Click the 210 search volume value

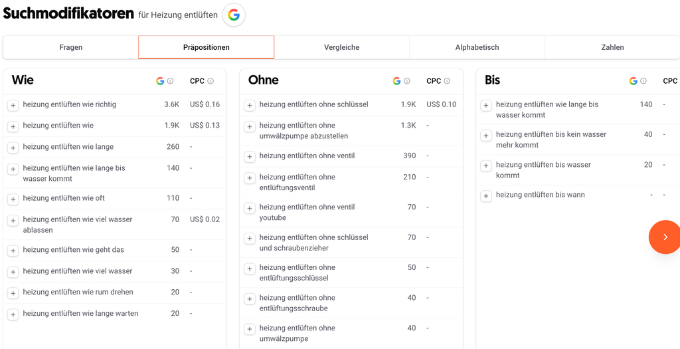point(409,177)
